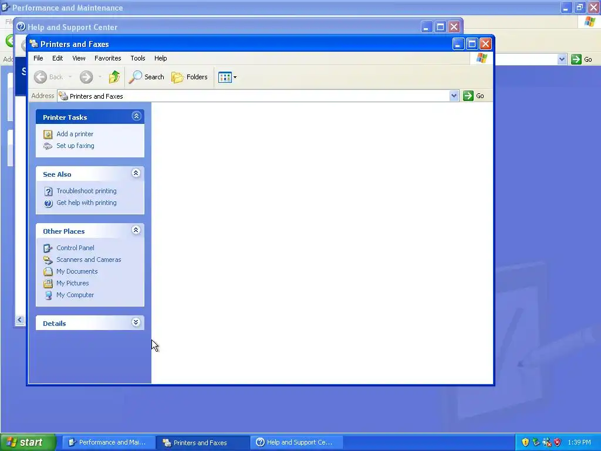Click the Go button next to Address bar
The image size is (601, 451).
click(x=474, y=96)
